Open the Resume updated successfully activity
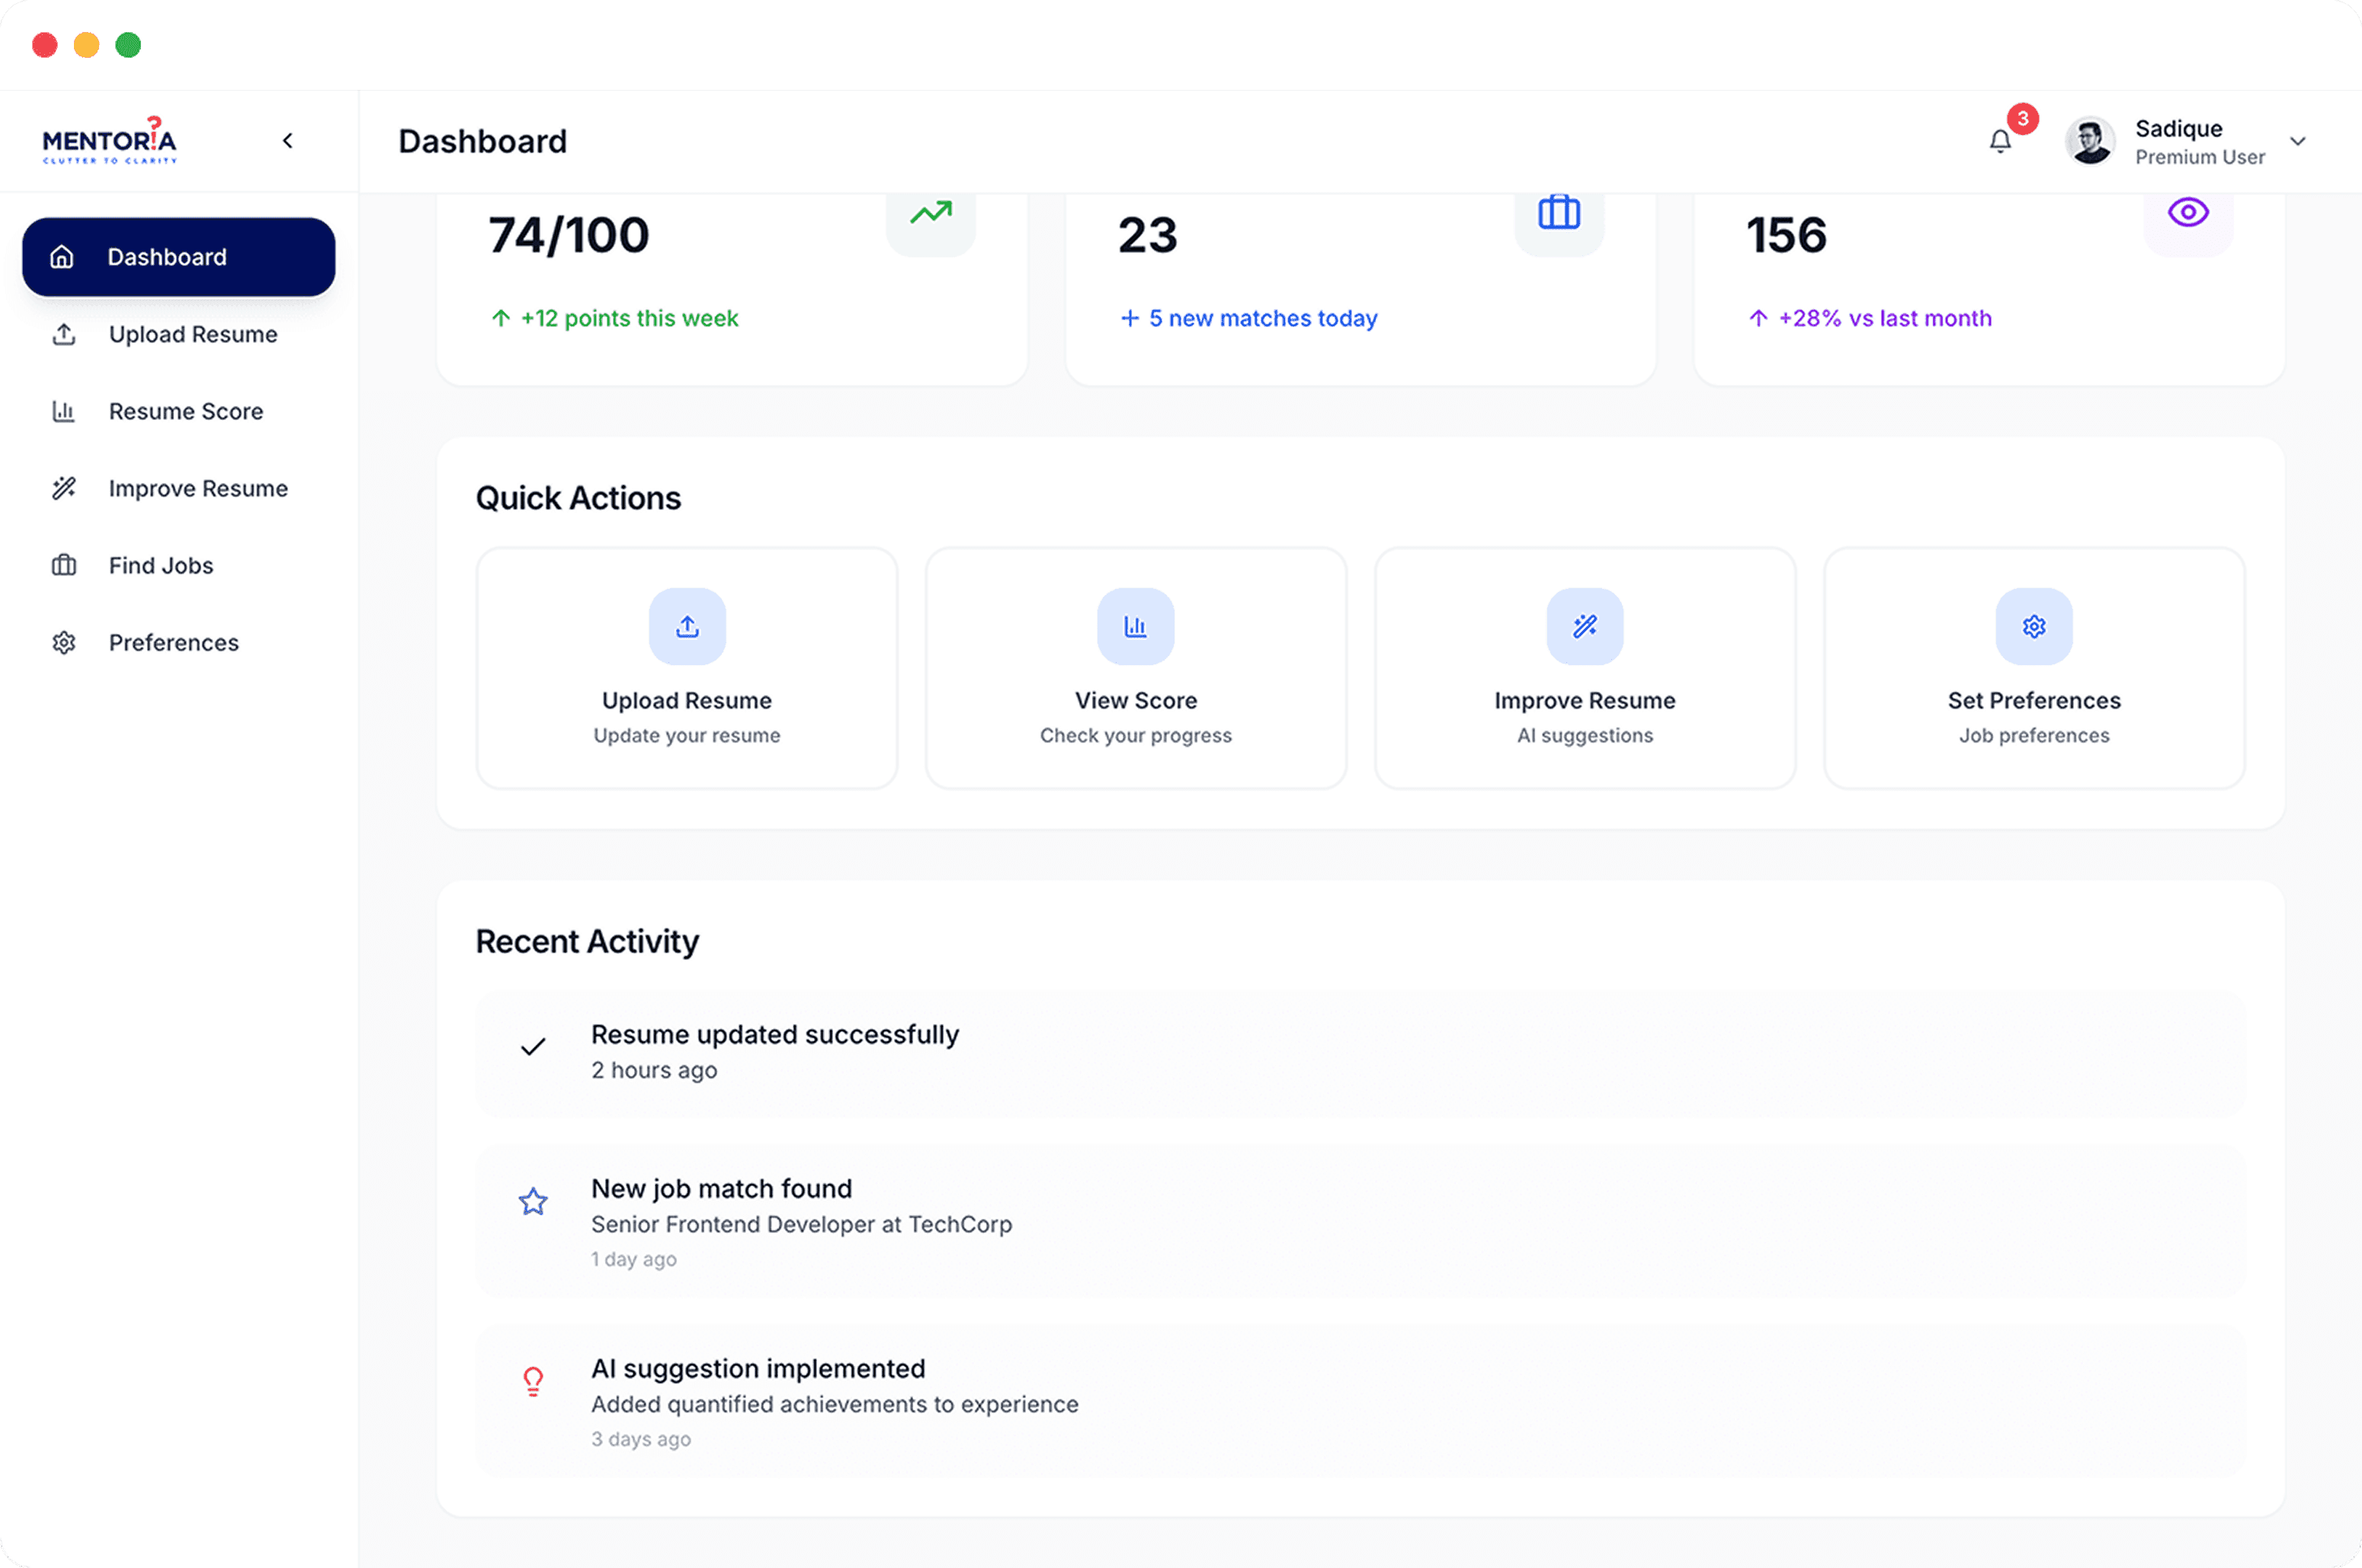Screen dimensions: 2362x1568 (774, 1034)
